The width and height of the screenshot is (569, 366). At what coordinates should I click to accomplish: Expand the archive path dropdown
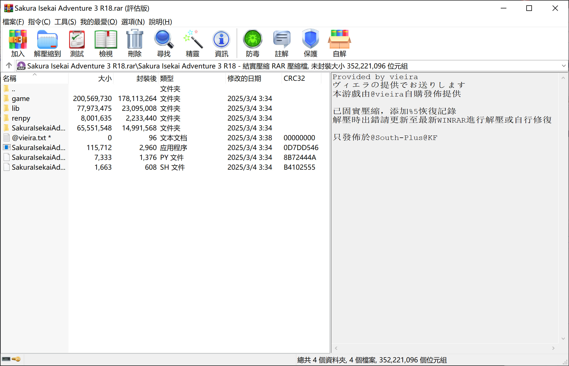563,66
